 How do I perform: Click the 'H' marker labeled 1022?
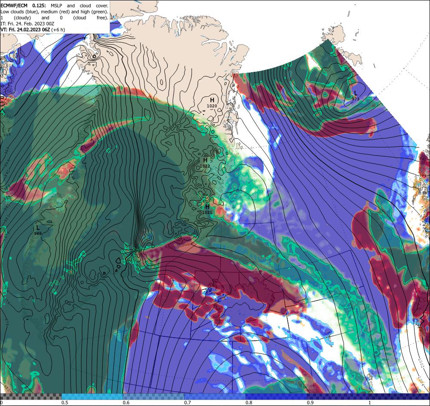(x=205, y=160)
